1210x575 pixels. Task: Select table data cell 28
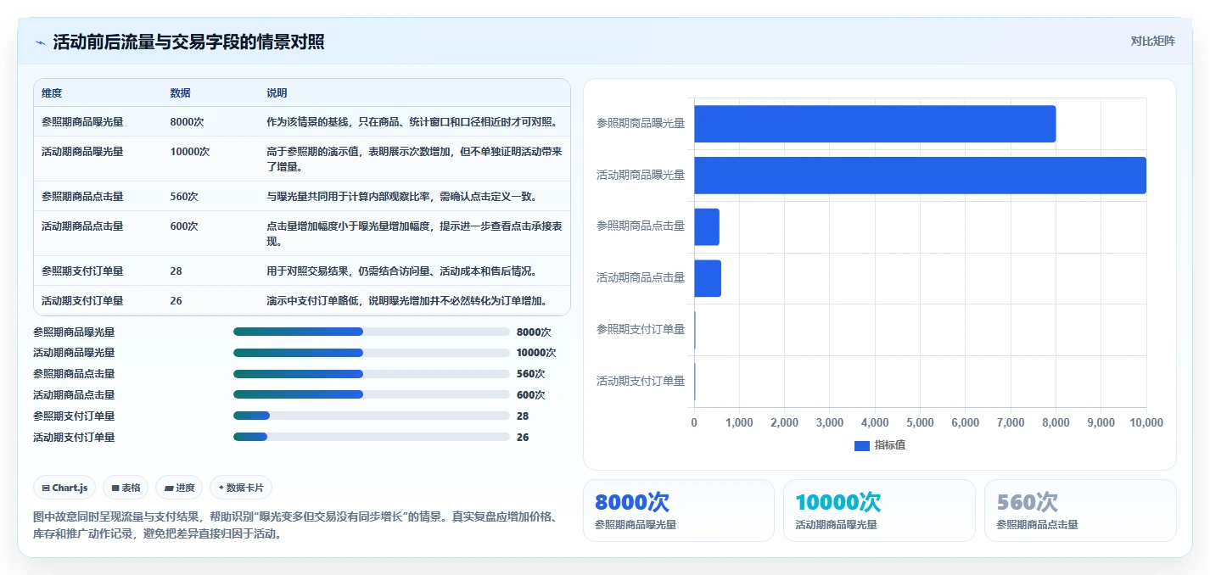176,271
